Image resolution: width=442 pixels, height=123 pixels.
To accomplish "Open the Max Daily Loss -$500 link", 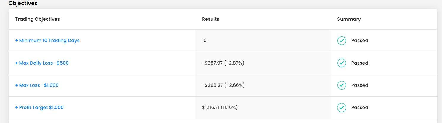I will pos(44,63).
